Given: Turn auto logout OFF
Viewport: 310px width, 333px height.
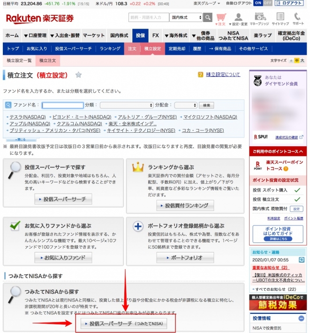Looking at the screenshot, I should coord(267,3).
